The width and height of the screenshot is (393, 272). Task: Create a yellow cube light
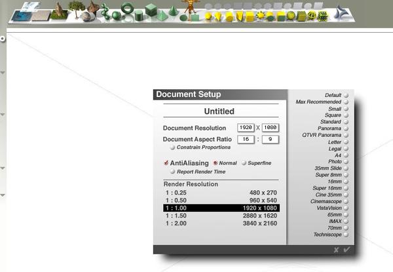(x=250, y=16)
